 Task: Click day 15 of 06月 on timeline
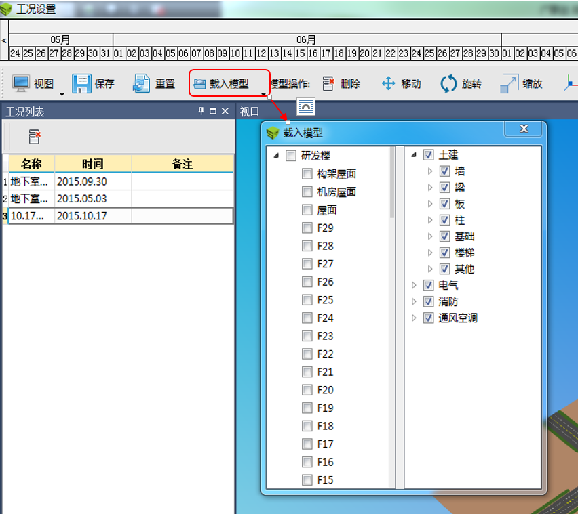300,53
